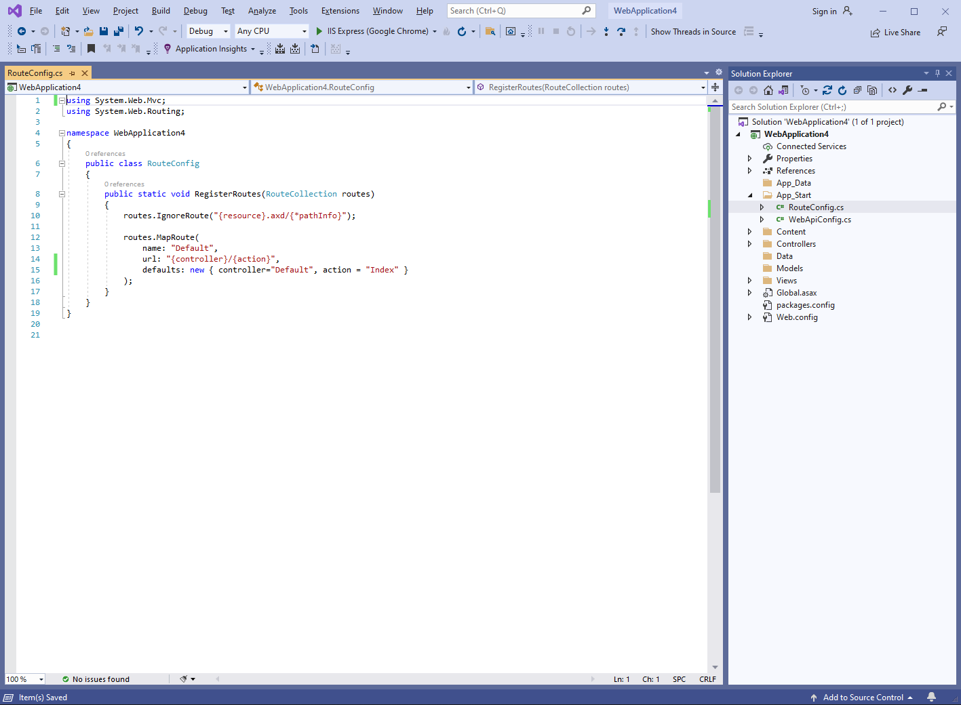Open the Build menu
Screen dimensions: 961x705
[x=161, y=11]
